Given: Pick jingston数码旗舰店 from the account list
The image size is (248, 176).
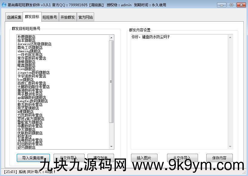Looking at the screenshot, I should tap(34, 73).
